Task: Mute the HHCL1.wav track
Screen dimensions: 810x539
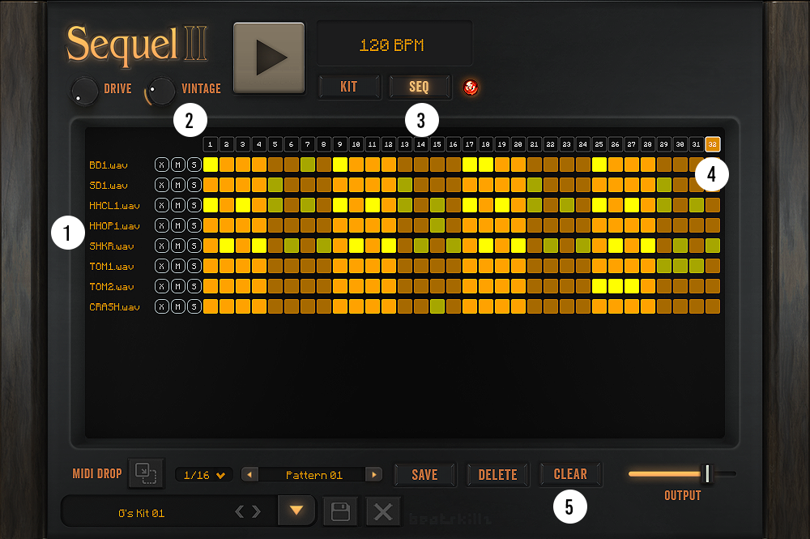Action: click(x=177, y=205)
